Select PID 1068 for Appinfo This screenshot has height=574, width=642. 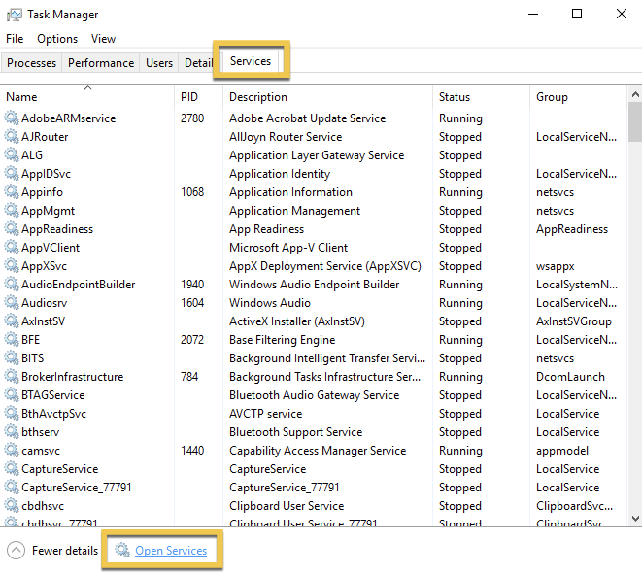[x=192, y=192]
